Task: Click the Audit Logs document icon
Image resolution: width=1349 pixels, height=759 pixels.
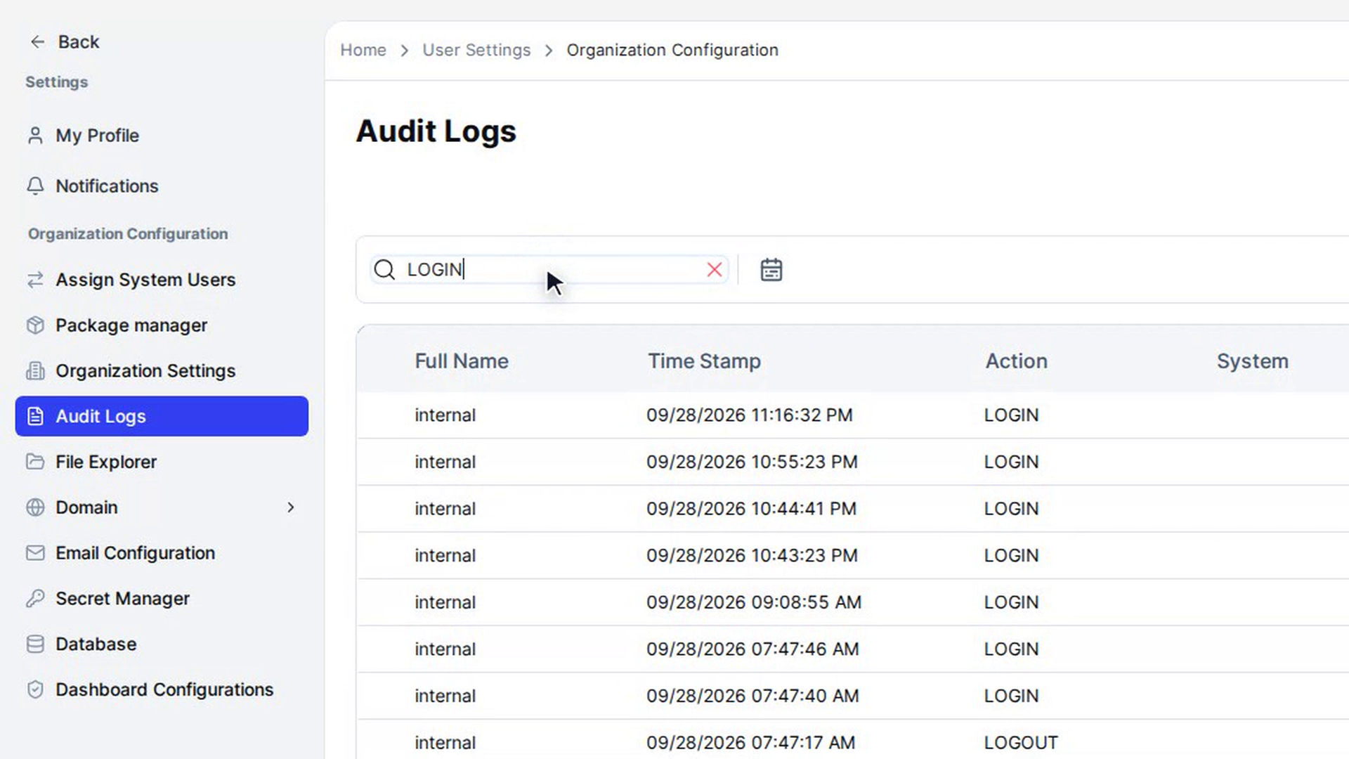Action: point(35,417)
